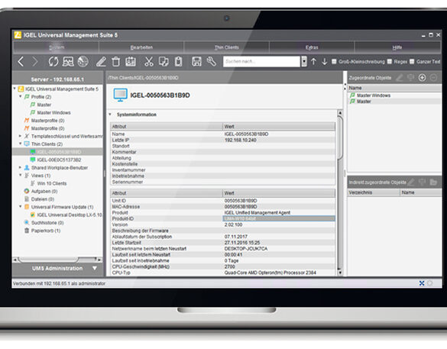Cut with the scissors toolbar icon

(x=149, y=62)
